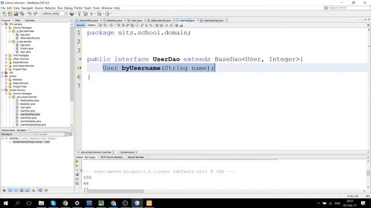
Task: Open File Explorer from the taskbar
Action: point(41,203)
